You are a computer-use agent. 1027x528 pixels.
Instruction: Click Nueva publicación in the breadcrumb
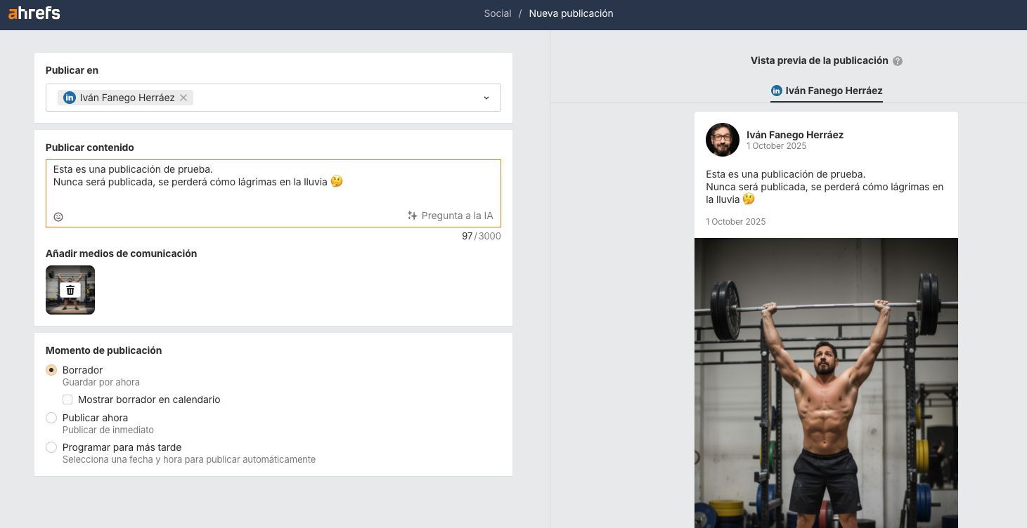(571, 13)
